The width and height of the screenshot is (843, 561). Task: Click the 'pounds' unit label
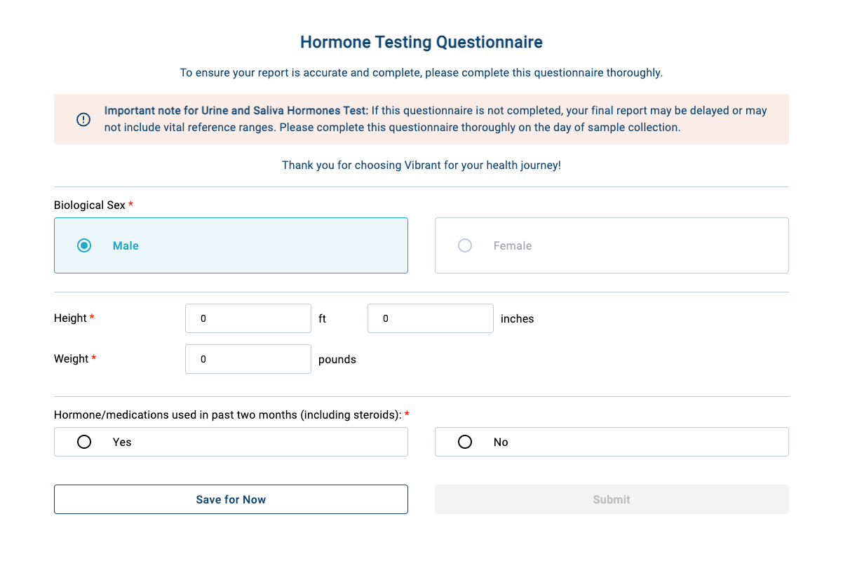(337, 359)
